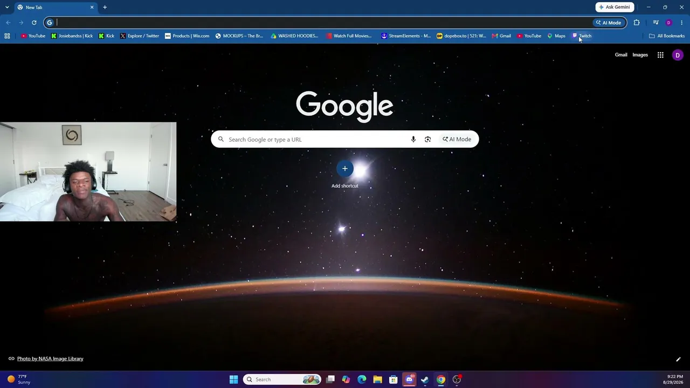Open the Chrome profile D avatar
The image size is (690, 388).
[x=669, y=23]
